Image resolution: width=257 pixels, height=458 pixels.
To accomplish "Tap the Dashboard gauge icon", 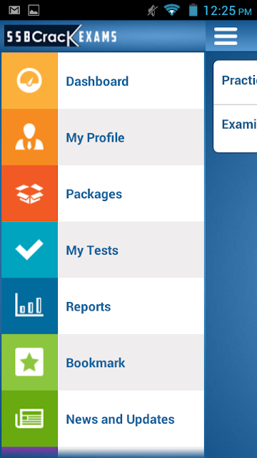I will [29, 81].
